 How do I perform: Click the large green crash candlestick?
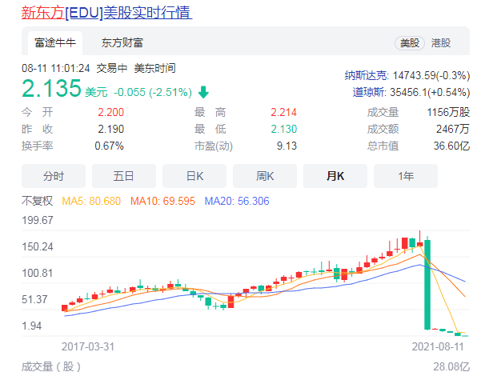[427, 284]
